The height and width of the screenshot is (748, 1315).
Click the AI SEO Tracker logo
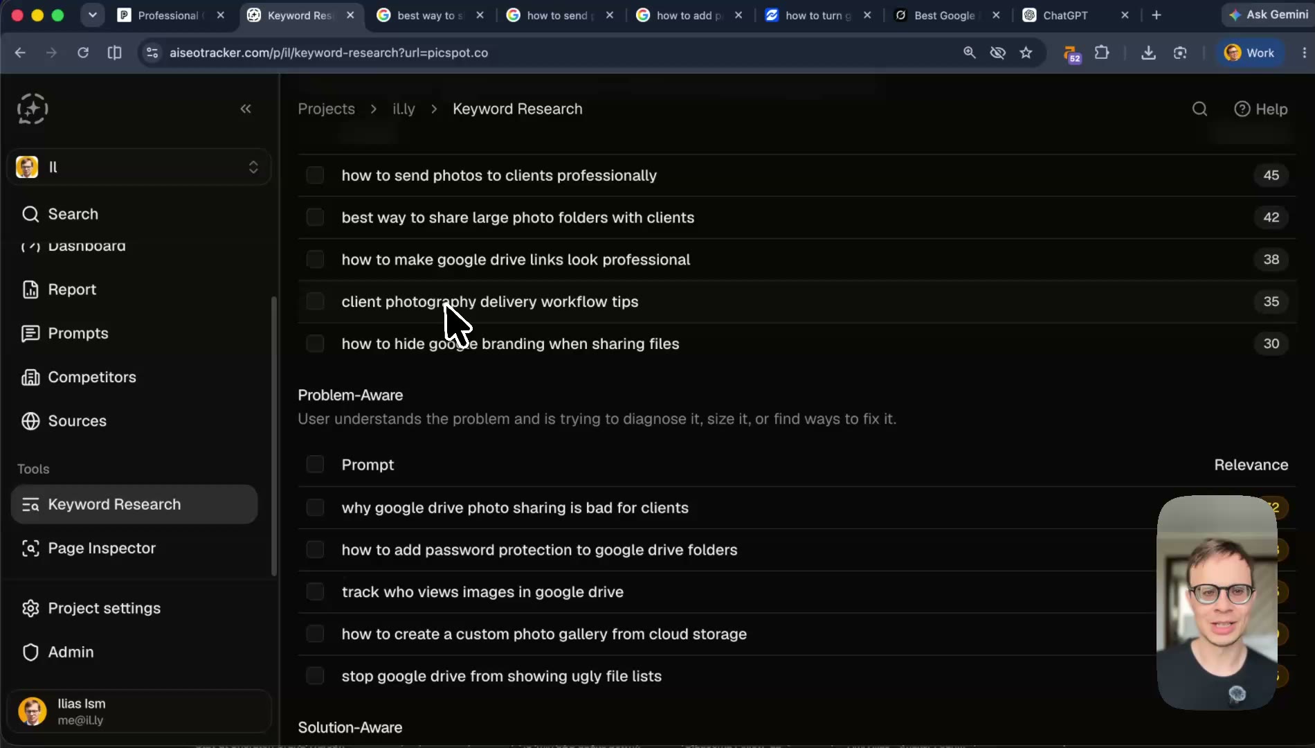coord(33,109)
